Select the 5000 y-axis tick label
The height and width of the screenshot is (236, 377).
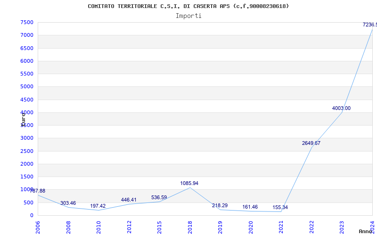(x=26, y=87)
